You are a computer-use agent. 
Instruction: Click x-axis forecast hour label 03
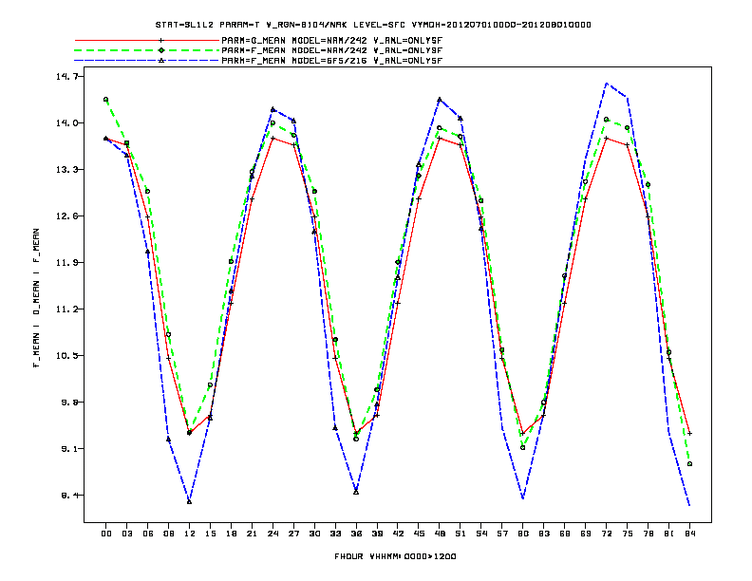pyautogui.click(x=127, y=534)
